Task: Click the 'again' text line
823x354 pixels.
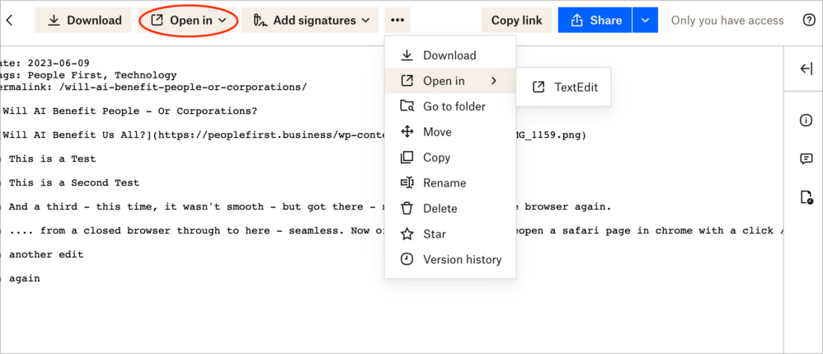Action: [25, 278]
